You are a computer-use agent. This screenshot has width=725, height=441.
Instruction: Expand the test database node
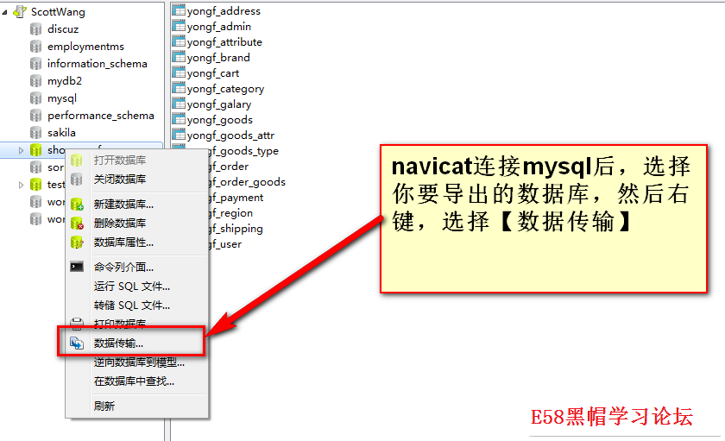[x=22, y=185]
